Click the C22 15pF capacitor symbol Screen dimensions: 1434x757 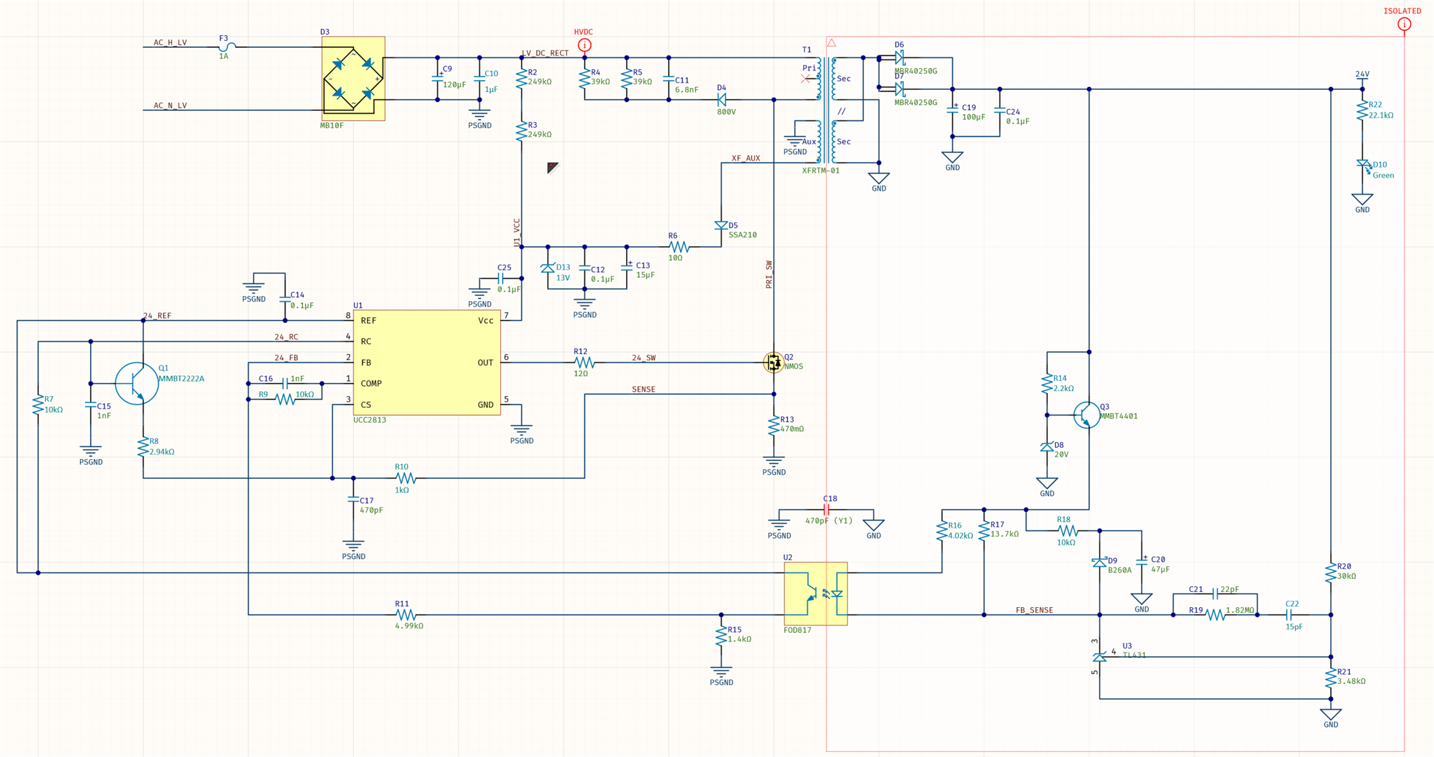coord(1289,615)
